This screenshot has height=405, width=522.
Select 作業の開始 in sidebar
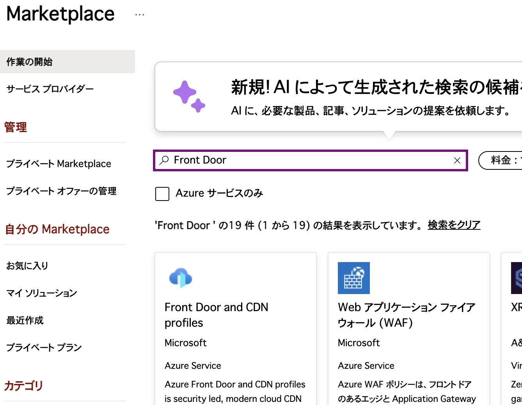(67, 62)
